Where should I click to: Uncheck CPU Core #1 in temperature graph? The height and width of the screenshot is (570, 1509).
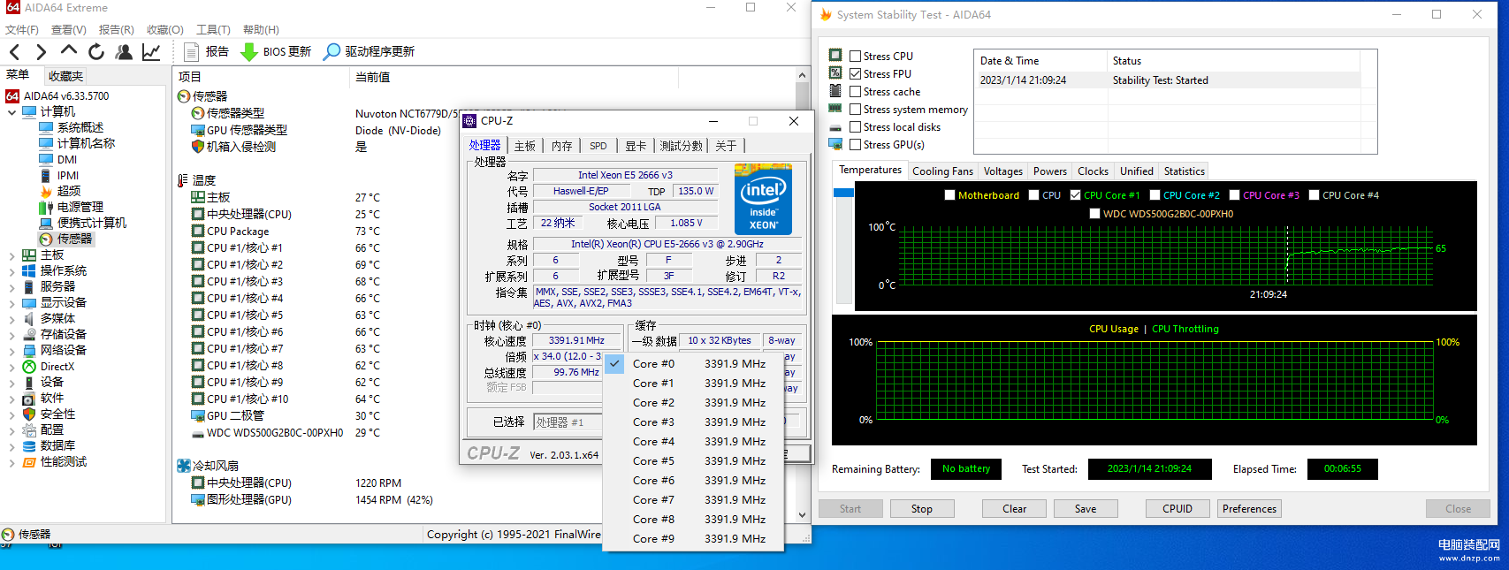point(1075,195)
